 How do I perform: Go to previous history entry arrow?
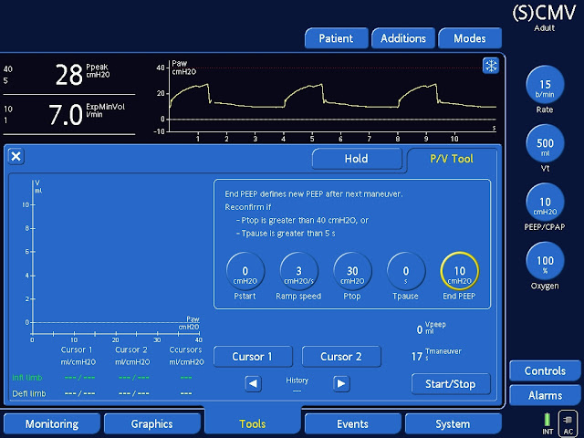pyautogui.click(x=253, y=383)
